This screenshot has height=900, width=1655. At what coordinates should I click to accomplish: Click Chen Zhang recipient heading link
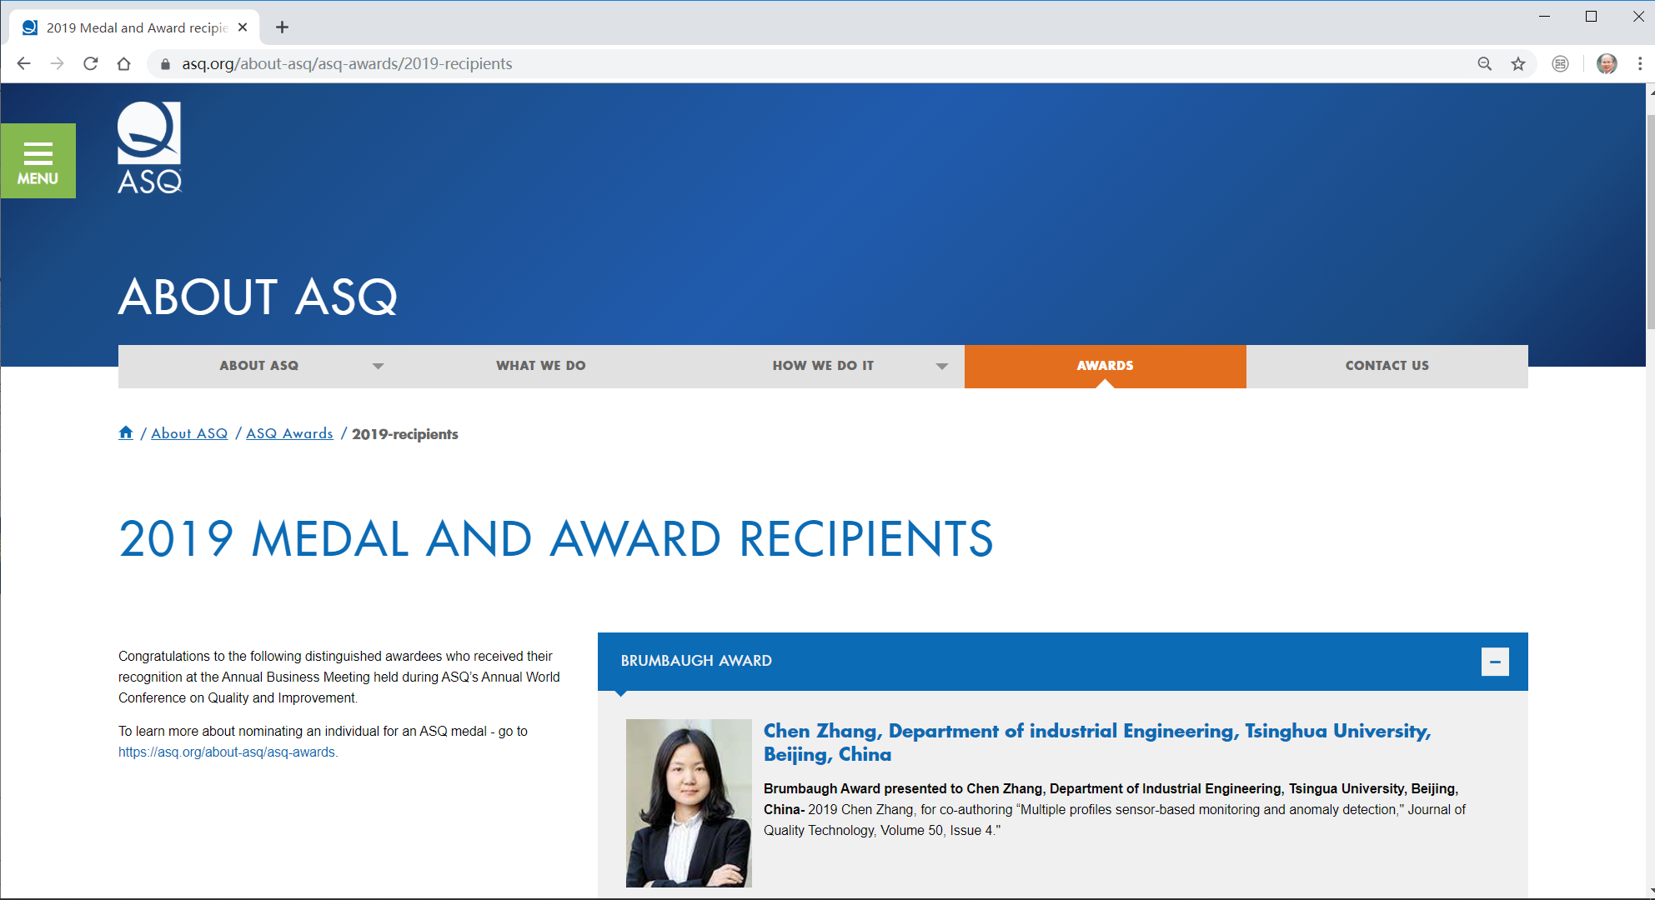(1097, 742)
